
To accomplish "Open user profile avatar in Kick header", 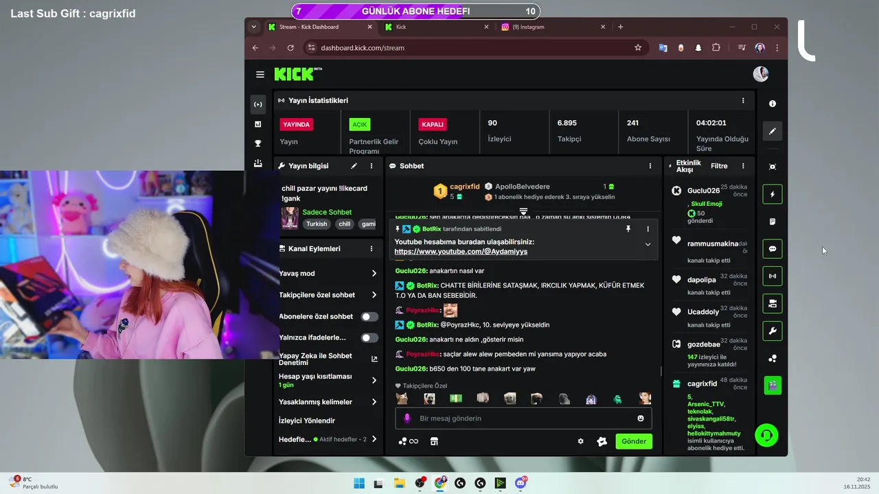I will pos(760,74).
